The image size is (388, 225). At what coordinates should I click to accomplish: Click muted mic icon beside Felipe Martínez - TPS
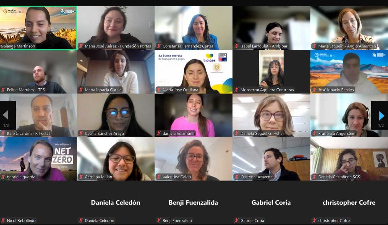tap(3, 90)
